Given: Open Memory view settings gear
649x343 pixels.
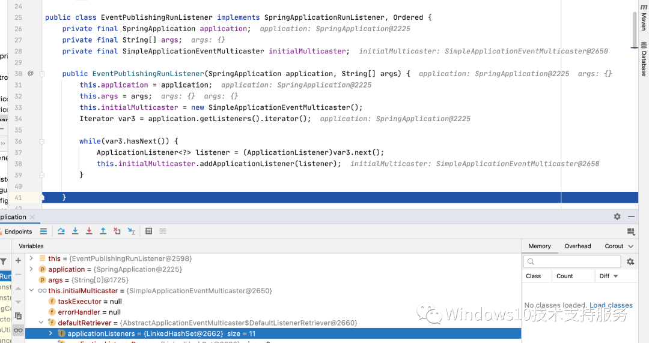Looking at the screenshot, I should [x=630, y=261].
